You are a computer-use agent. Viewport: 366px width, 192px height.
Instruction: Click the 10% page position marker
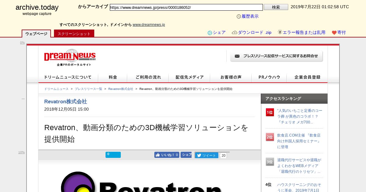click(21, 152)
